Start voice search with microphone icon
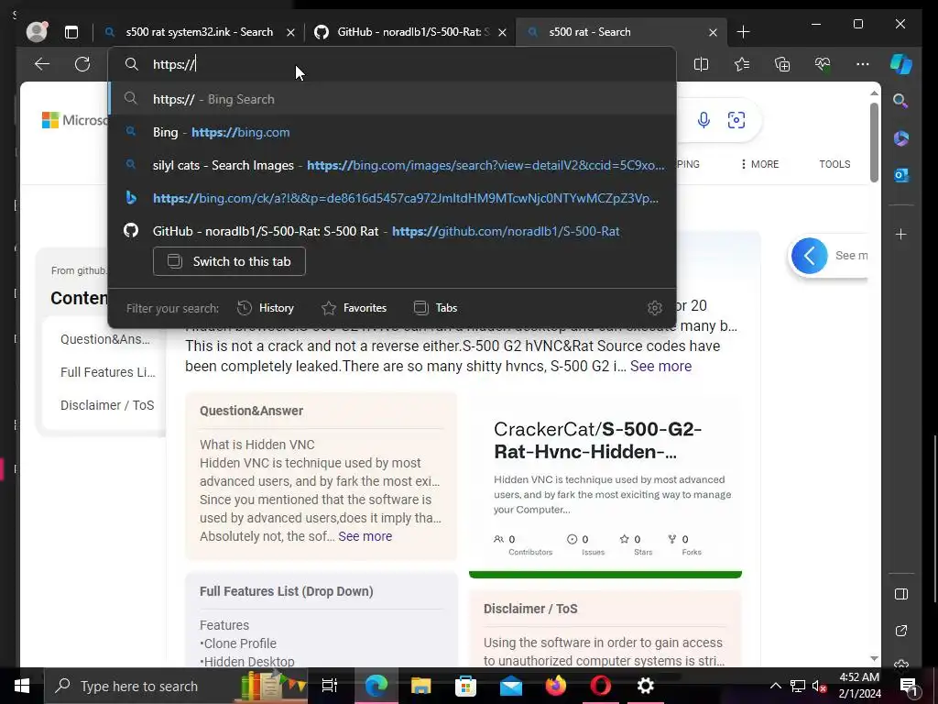The height and width of the screenshot is (704, 938). 703,120
